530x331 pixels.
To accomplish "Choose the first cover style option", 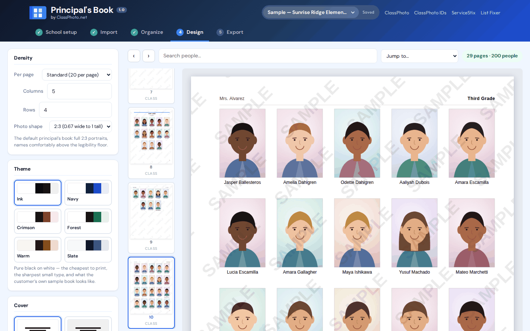I will [x=38, y=324].
